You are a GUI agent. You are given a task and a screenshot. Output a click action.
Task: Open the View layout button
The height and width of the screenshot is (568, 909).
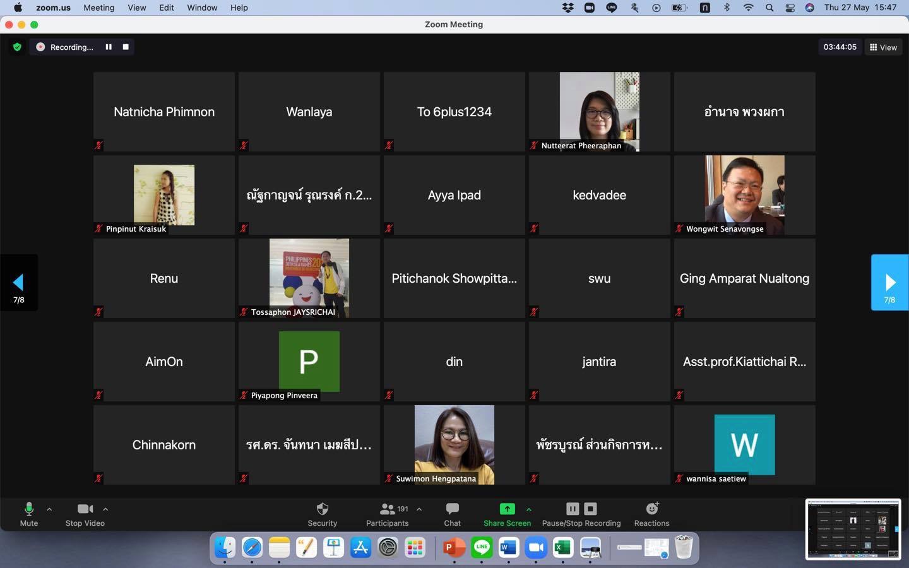[883, 47]
